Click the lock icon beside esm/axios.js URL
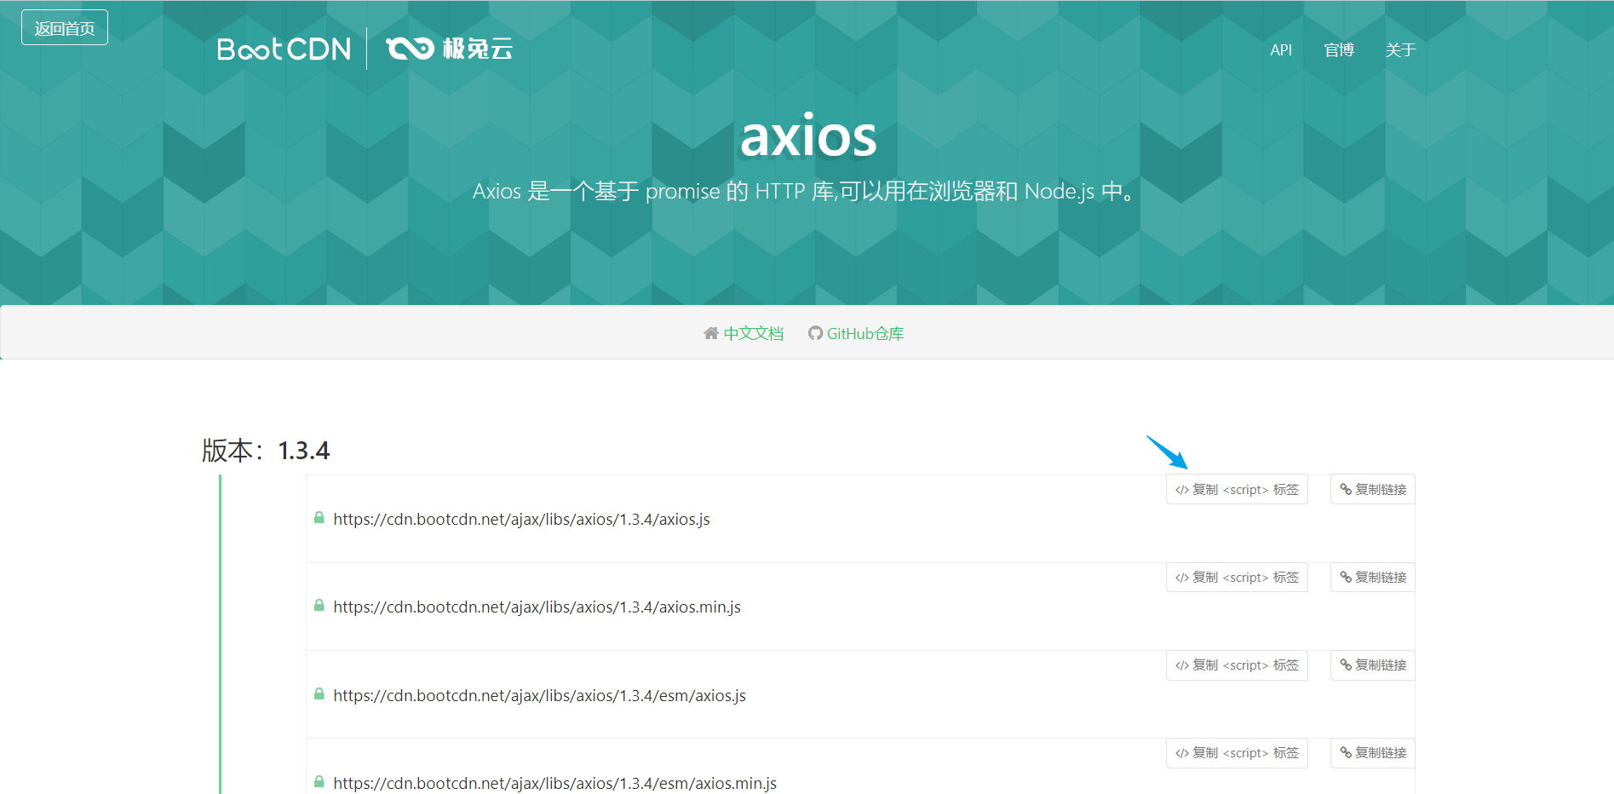The height and width of the screenshot is (794, 1614). click(319, 694)
